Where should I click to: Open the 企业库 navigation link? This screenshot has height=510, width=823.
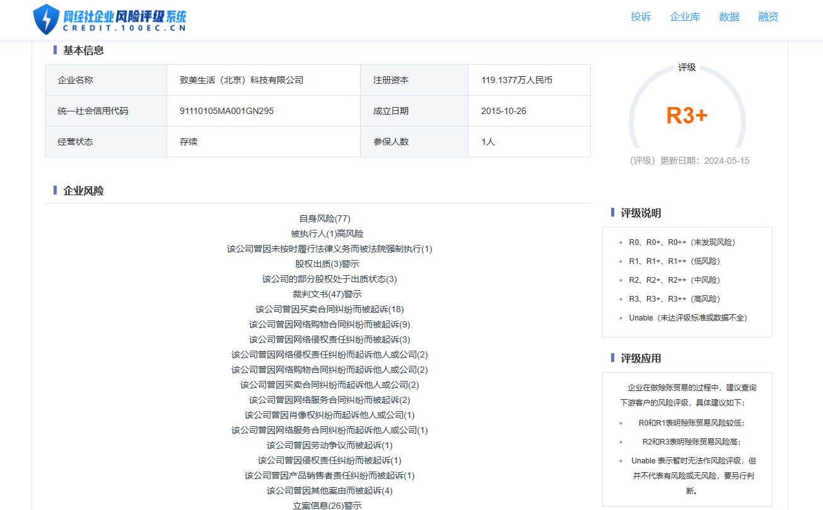tap(685, 17)
